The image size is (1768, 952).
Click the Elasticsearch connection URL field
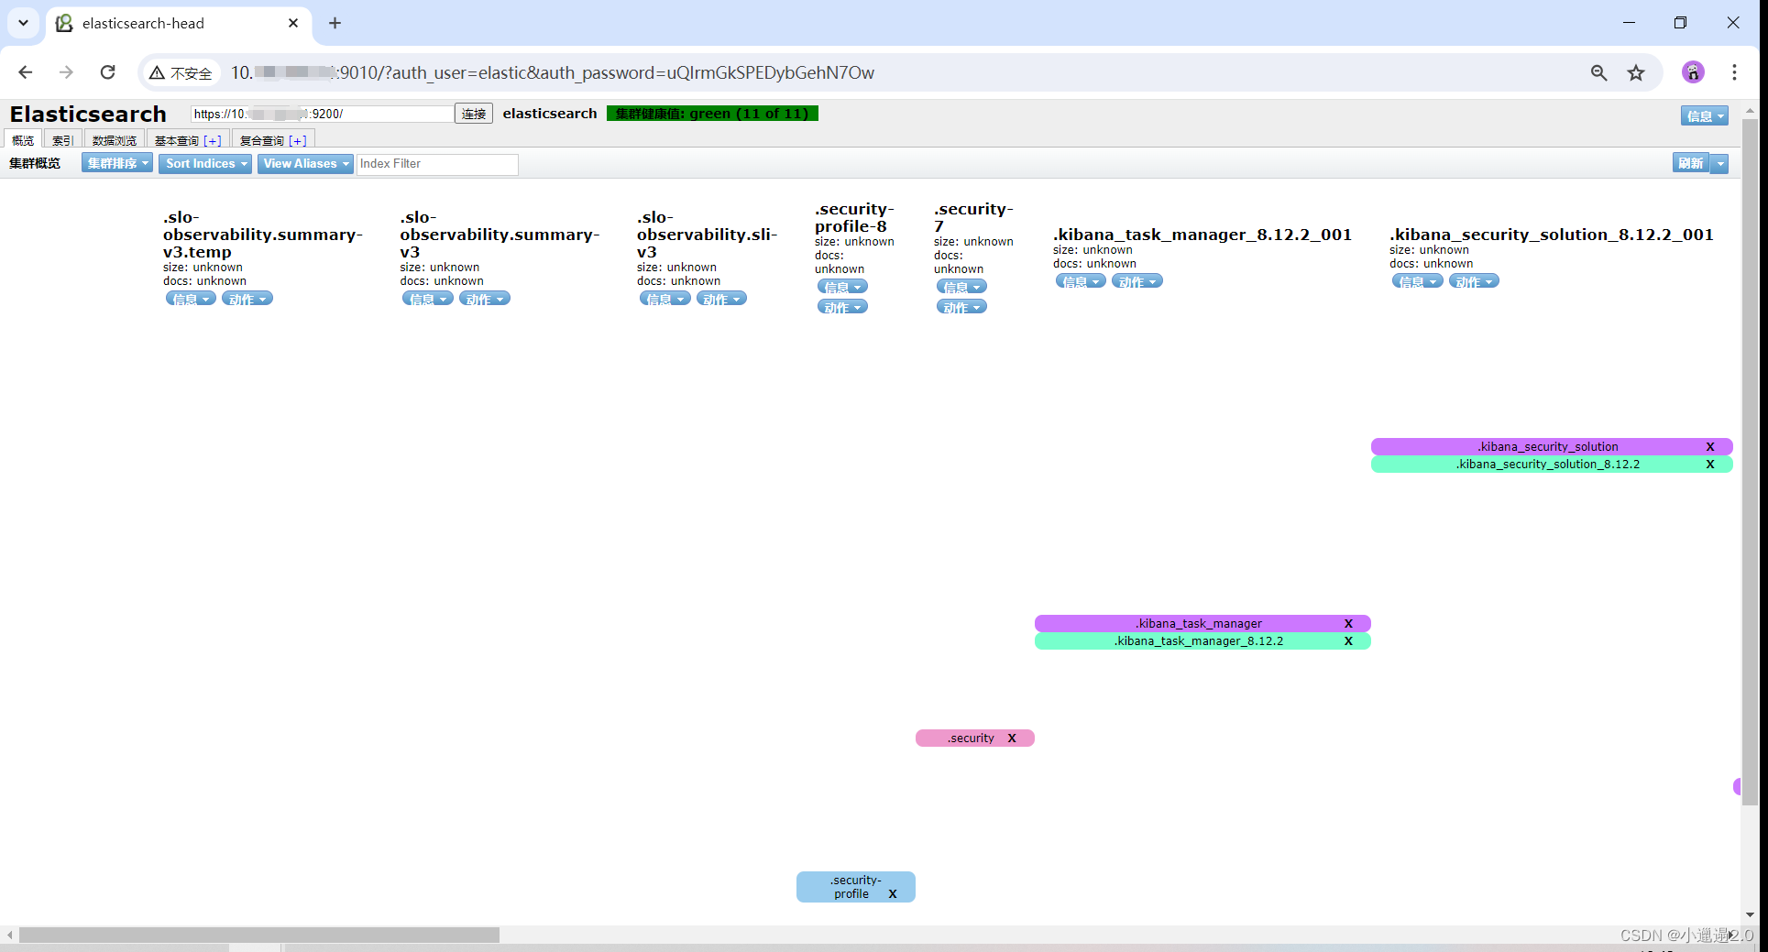(x=322, y=114)
